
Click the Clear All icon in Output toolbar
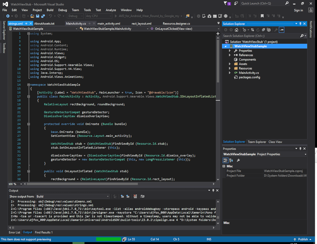point(135,196)
